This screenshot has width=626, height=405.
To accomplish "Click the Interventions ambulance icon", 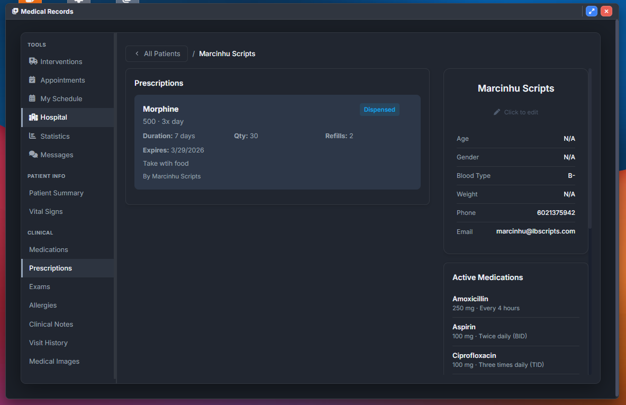I will 33,61.
